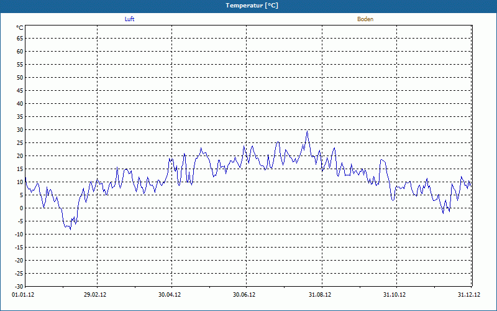This screenshot has height=311, width=497.
Task: Select the 31.08.12 date label
Action: (x=320, y=295)
